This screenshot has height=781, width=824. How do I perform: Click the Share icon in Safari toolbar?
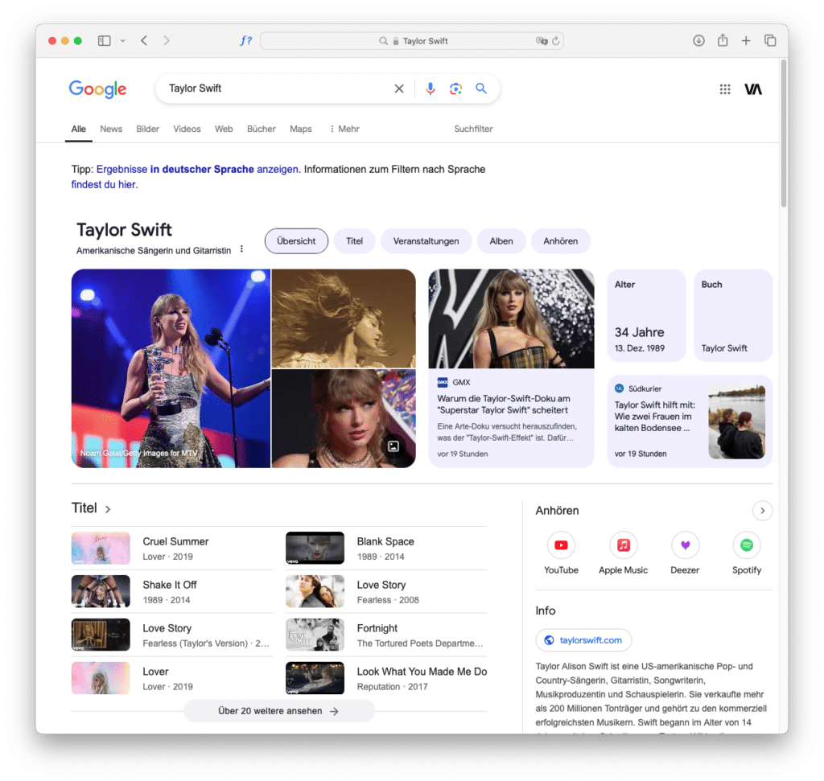coord(723,40)
